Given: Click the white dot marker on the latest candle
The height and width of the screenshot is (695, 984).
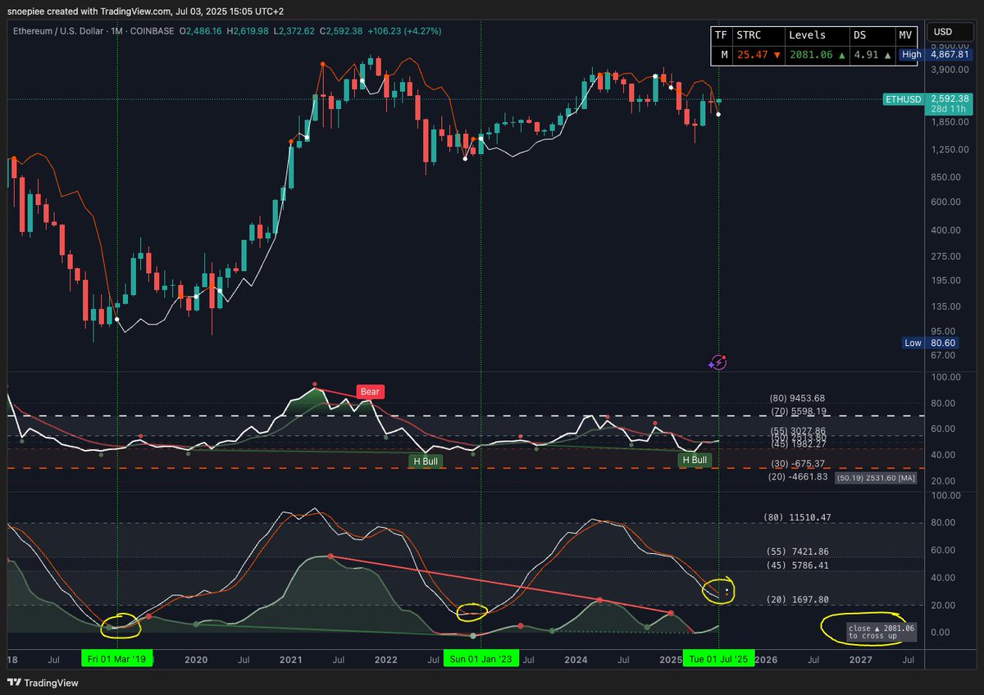Looking at the screenshot, I should pyautogui.click(x=717, y=116).
